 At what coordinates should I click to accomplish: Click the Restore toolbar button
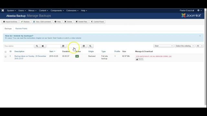pos(25,22)
